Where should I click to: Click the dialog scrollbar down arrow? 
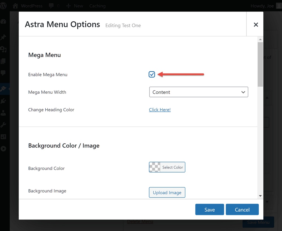click(260, 196)
